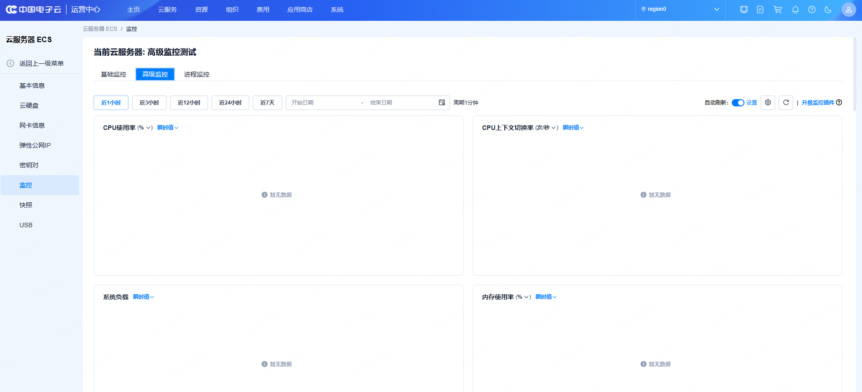Open the notifications bell
This screenshot has width=862, height=392.
795,10
